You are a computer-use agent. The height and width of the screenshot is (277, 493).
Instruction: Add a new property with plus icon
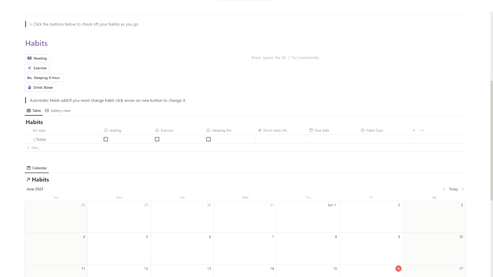coord(414,130)
